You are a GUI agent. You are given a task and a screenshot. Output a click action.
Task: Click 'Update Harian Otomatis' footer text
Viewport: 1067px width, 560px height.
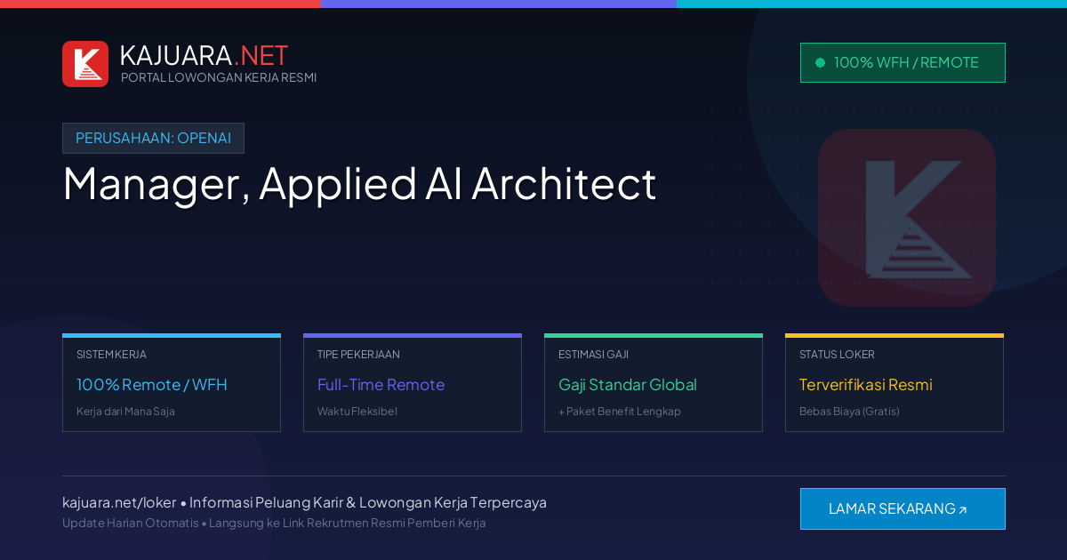click(131, 523)
